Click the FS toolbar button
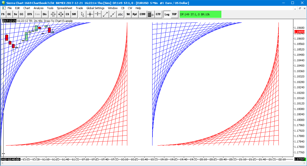 [3, 14]
